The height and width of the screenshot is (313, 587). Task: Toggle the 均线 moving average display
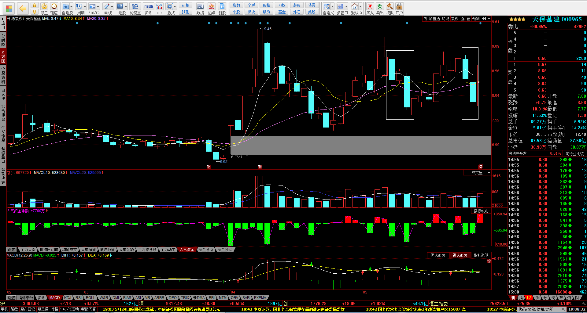445,19
